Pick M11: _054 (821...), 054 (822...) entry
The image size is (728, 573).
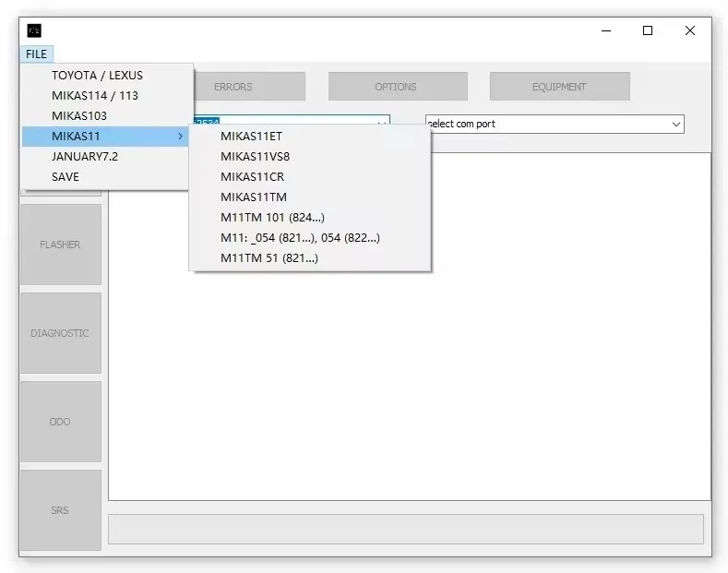tap(310, 238)
